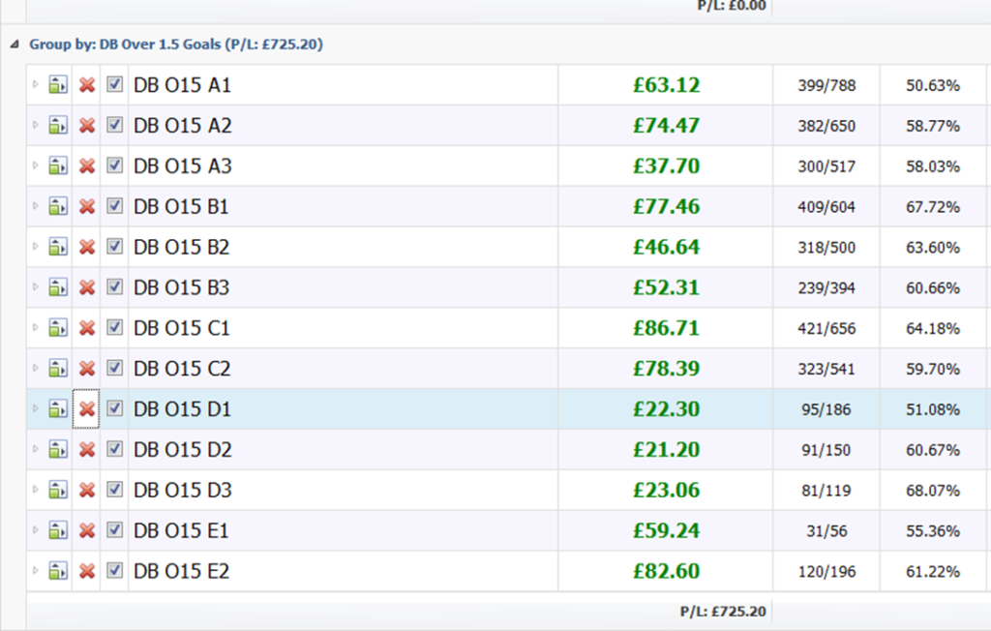Expand the DB O15 E1 row details
991x631 pixels.
point(37,531)
